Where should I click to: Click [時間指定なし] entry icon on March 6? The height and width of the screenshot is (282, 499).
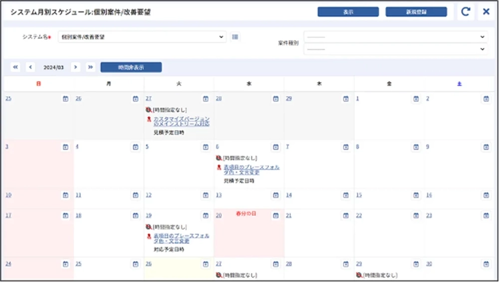pyautogui.click(x=219, y=158)
